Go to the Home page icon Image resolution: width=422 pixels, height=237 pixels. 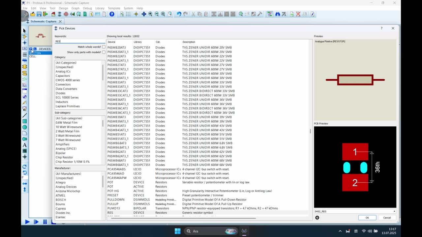pos(53,14)
